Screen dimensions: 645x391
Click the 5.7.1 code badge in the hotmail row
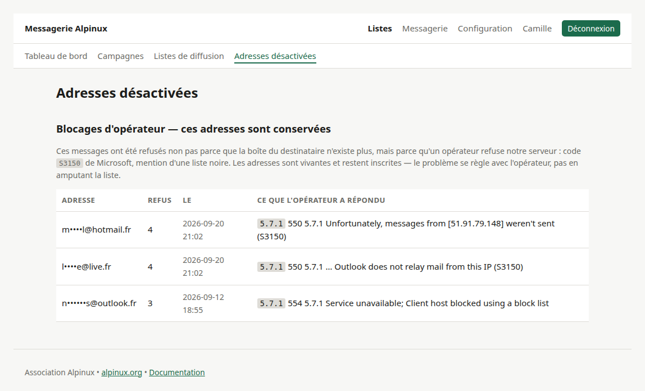[x=271, y=224]
